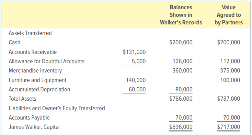Click the Value Agreed to by Partners header

click(x=229, y=15)
